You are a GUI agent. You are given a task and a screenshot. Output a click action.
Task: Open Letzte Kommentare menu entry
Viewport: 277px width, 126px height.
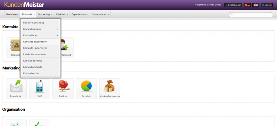click(x=41, y=54)
